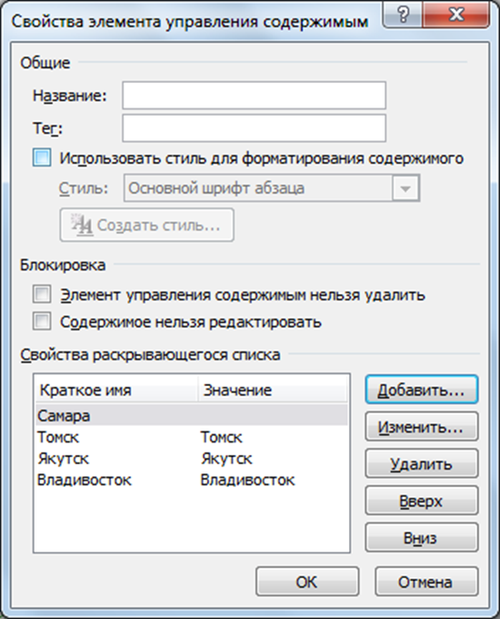Click the Основной шрифт абзаца combo box
This screenshot has width=500, height=619.
[x=272, y=188]
